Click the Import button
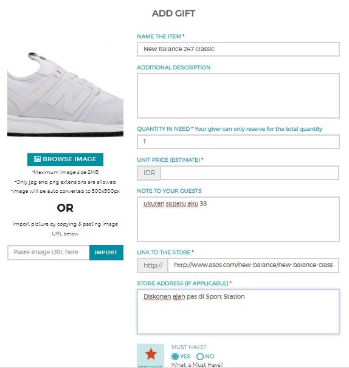 106,252
